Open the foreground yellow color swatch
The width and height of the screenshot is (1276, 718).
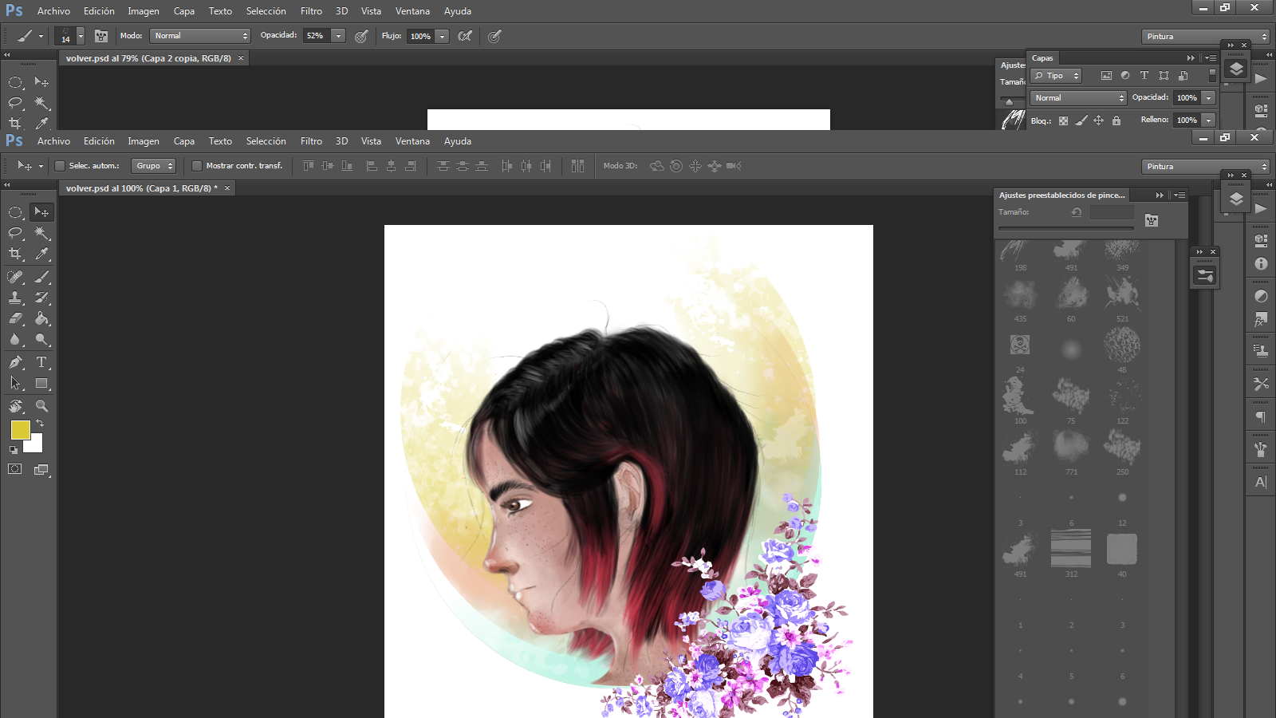tap(20, 430)
